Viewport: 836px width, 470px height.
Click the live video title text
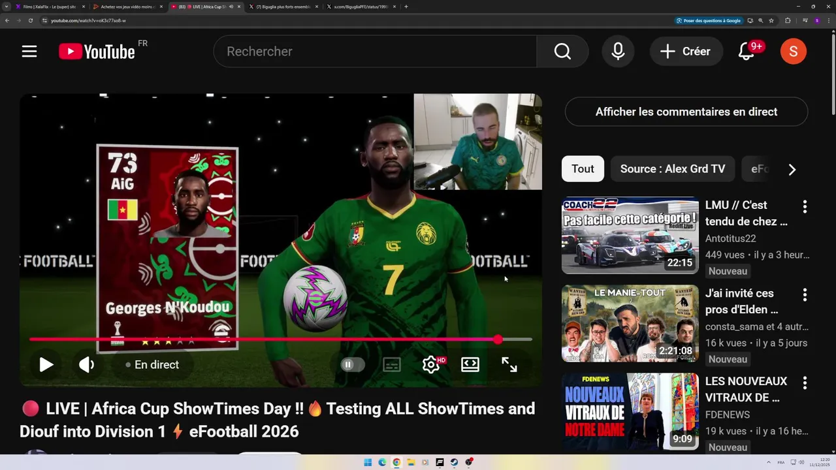[x=278, y=420]
